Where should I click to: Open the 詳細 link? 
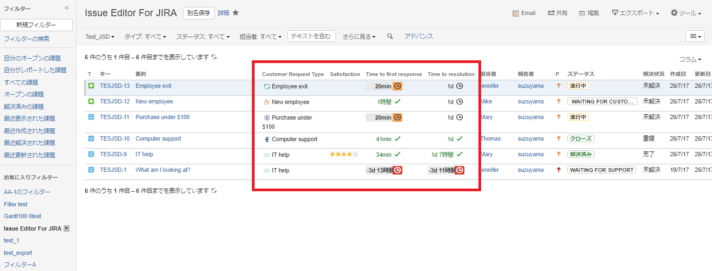223,13
